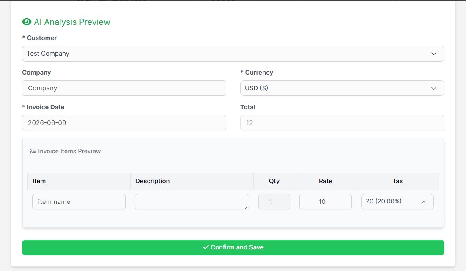
Task: Click the Company input field
Action: 124,88
